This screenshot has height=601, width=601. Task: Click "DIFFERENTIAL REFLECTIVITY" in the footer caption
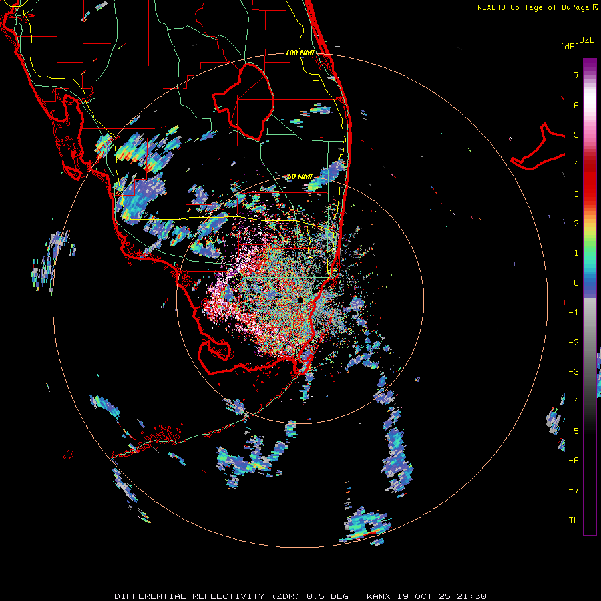point(190,596)
